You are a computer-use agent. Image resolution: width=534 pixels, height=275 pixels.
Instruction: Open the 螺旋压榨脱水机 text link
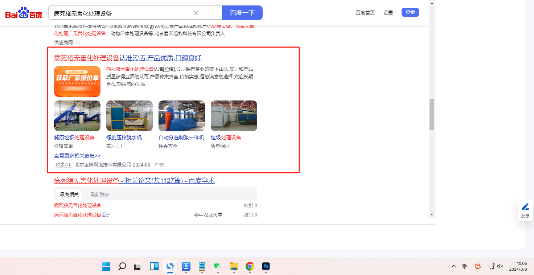[124, 137]
